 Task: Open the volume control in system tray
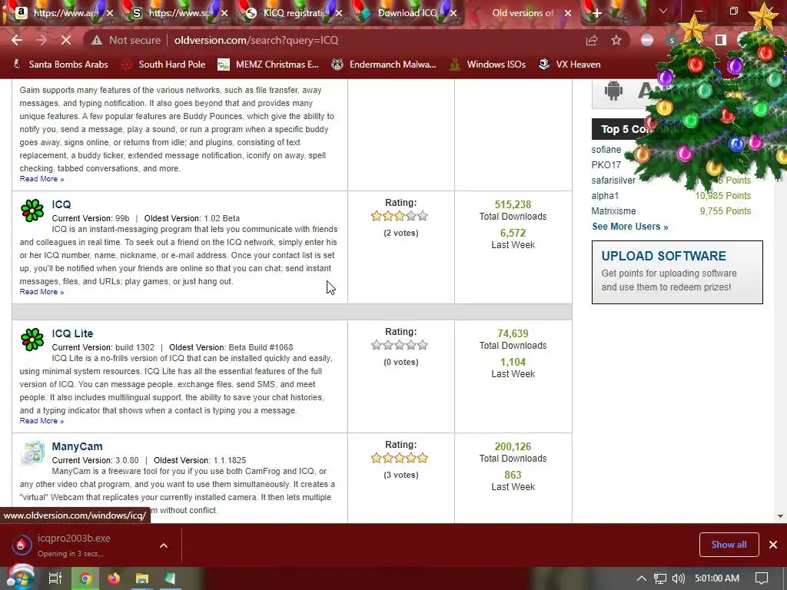click(x=678, y=578)
